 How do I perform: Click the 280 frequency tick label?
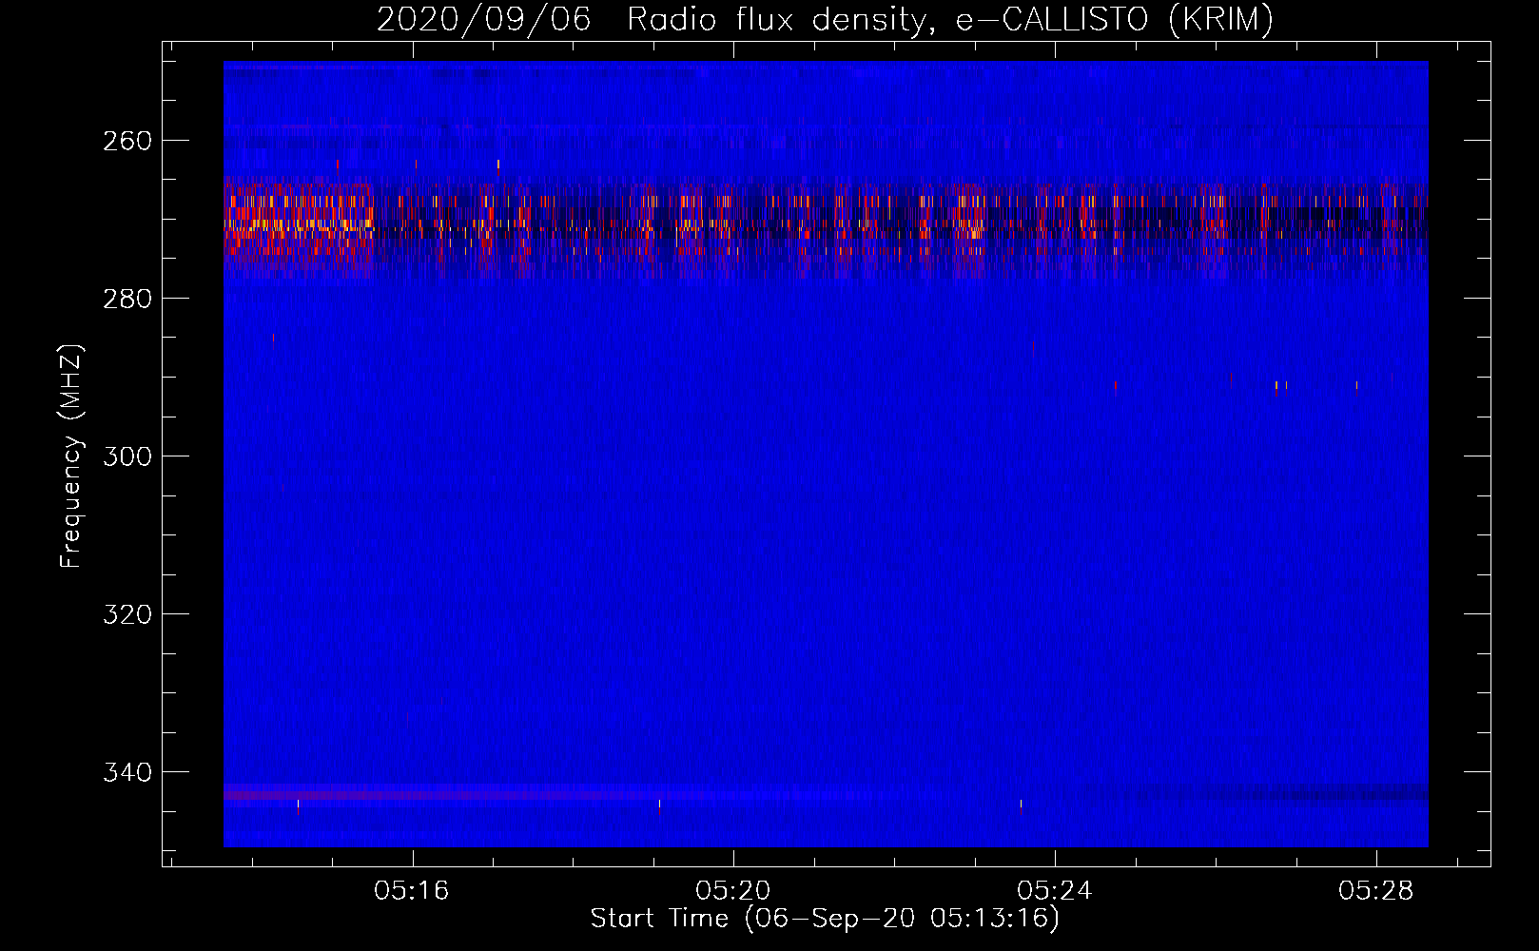click(x=127, y=299)
